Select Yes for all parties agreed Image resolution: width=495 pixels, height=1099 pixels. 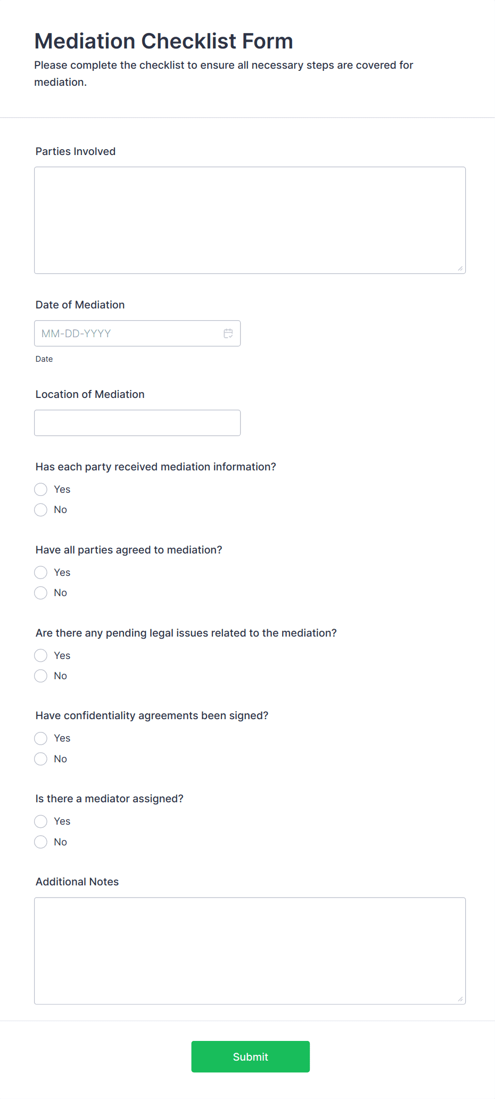point(41,573)
